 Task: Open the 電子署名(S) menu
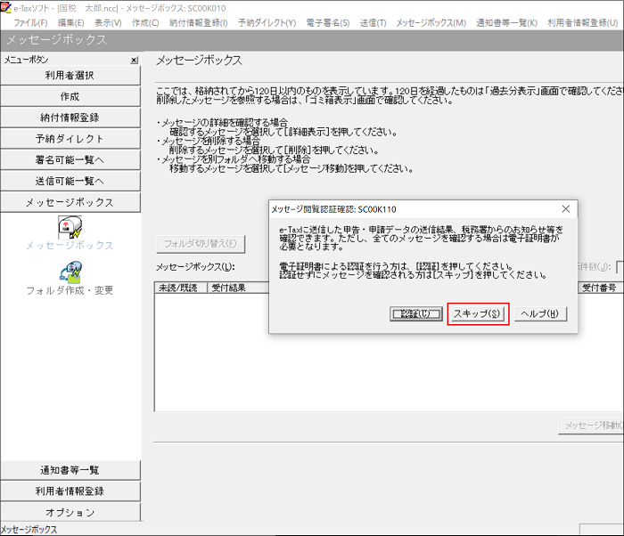pyautogui.click(x=328, y=22)
